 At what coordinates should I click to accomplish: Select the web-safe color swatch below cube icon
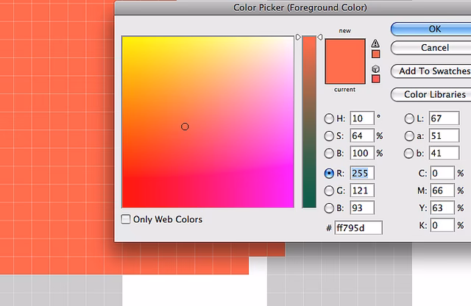pyautogui.click(x=375, y=79)
